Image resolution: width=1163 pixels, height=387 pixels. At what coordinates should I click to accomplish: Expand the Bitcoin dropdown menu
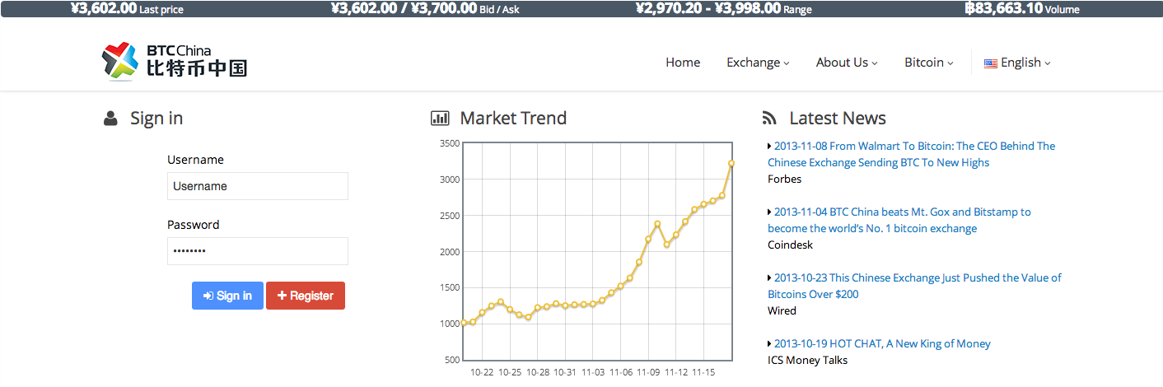pyautogui.click(x=928, y=63)
